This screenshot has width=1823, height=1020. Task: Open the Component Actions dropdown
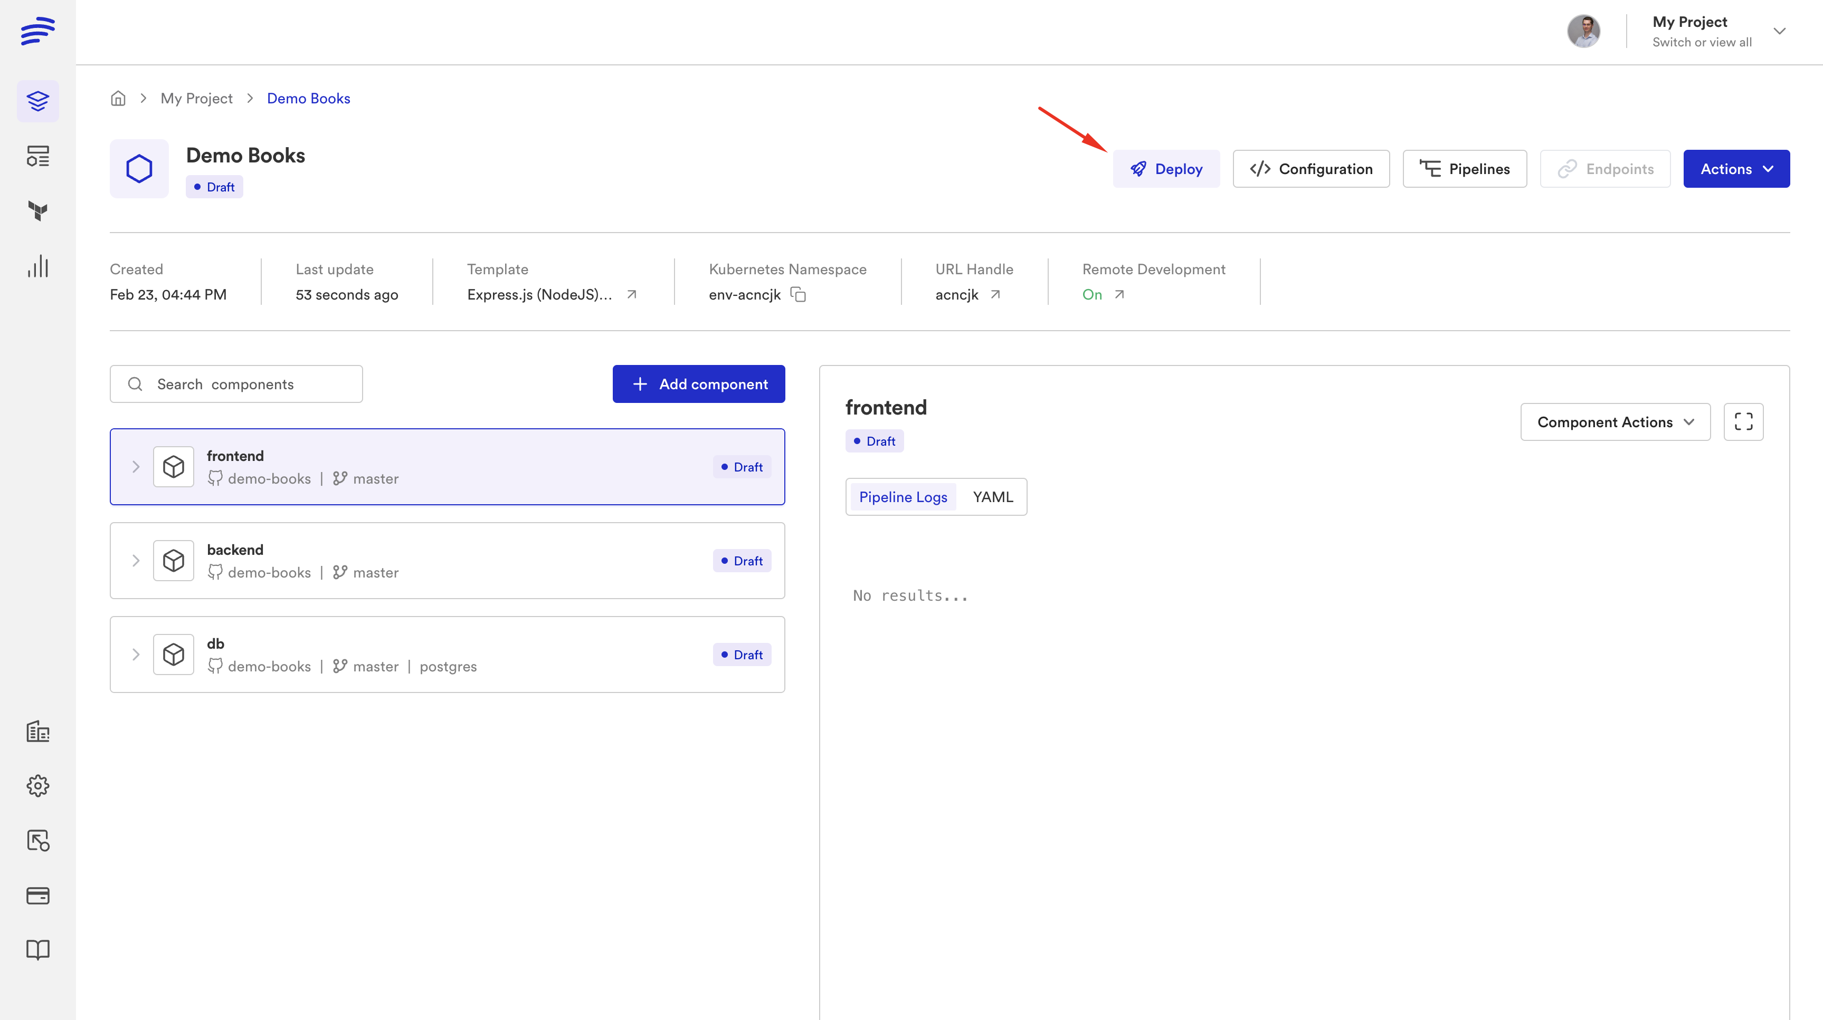pyautogui.click(x=1615, y=422)
